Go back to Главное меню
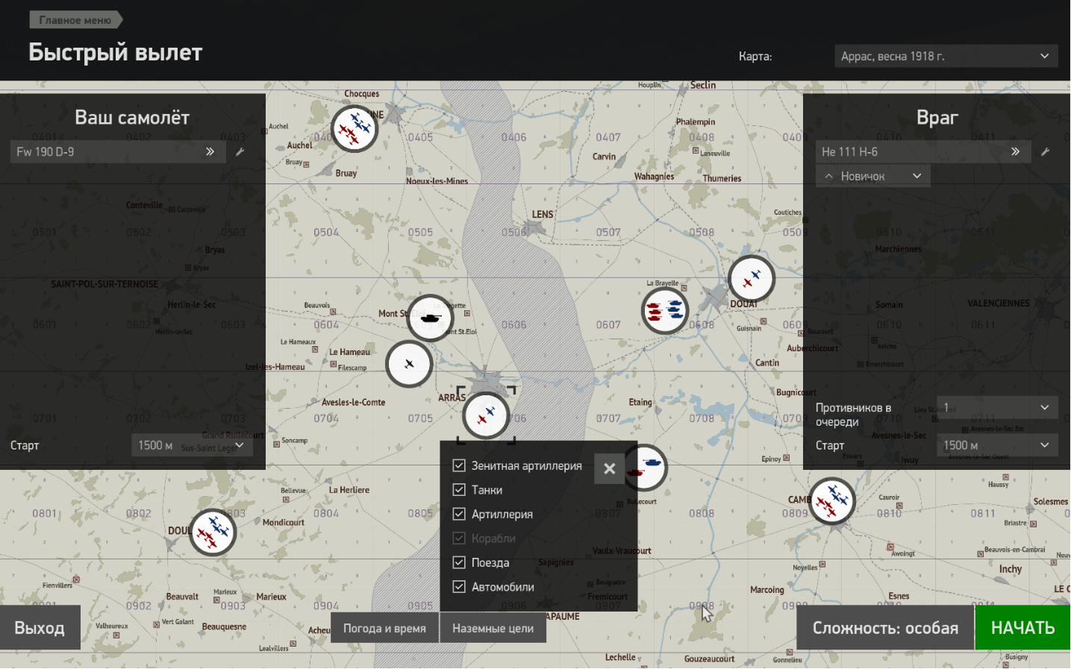1071x669 pixels. pyautogui.click(x=75, y=20)
